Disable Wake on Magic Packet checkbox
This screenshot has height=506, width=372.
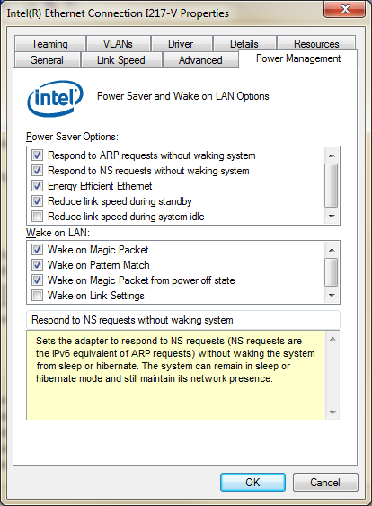click(37, 250)
